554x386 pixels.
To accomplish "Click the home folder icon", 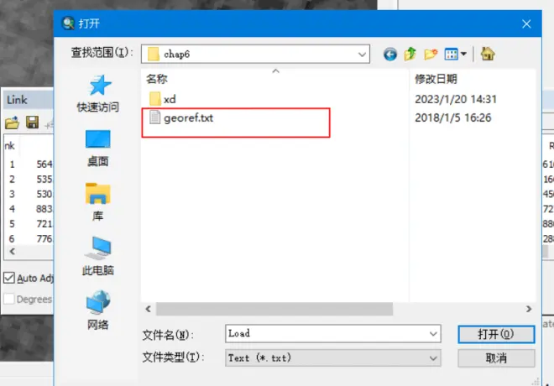I will tap(488, 54).
